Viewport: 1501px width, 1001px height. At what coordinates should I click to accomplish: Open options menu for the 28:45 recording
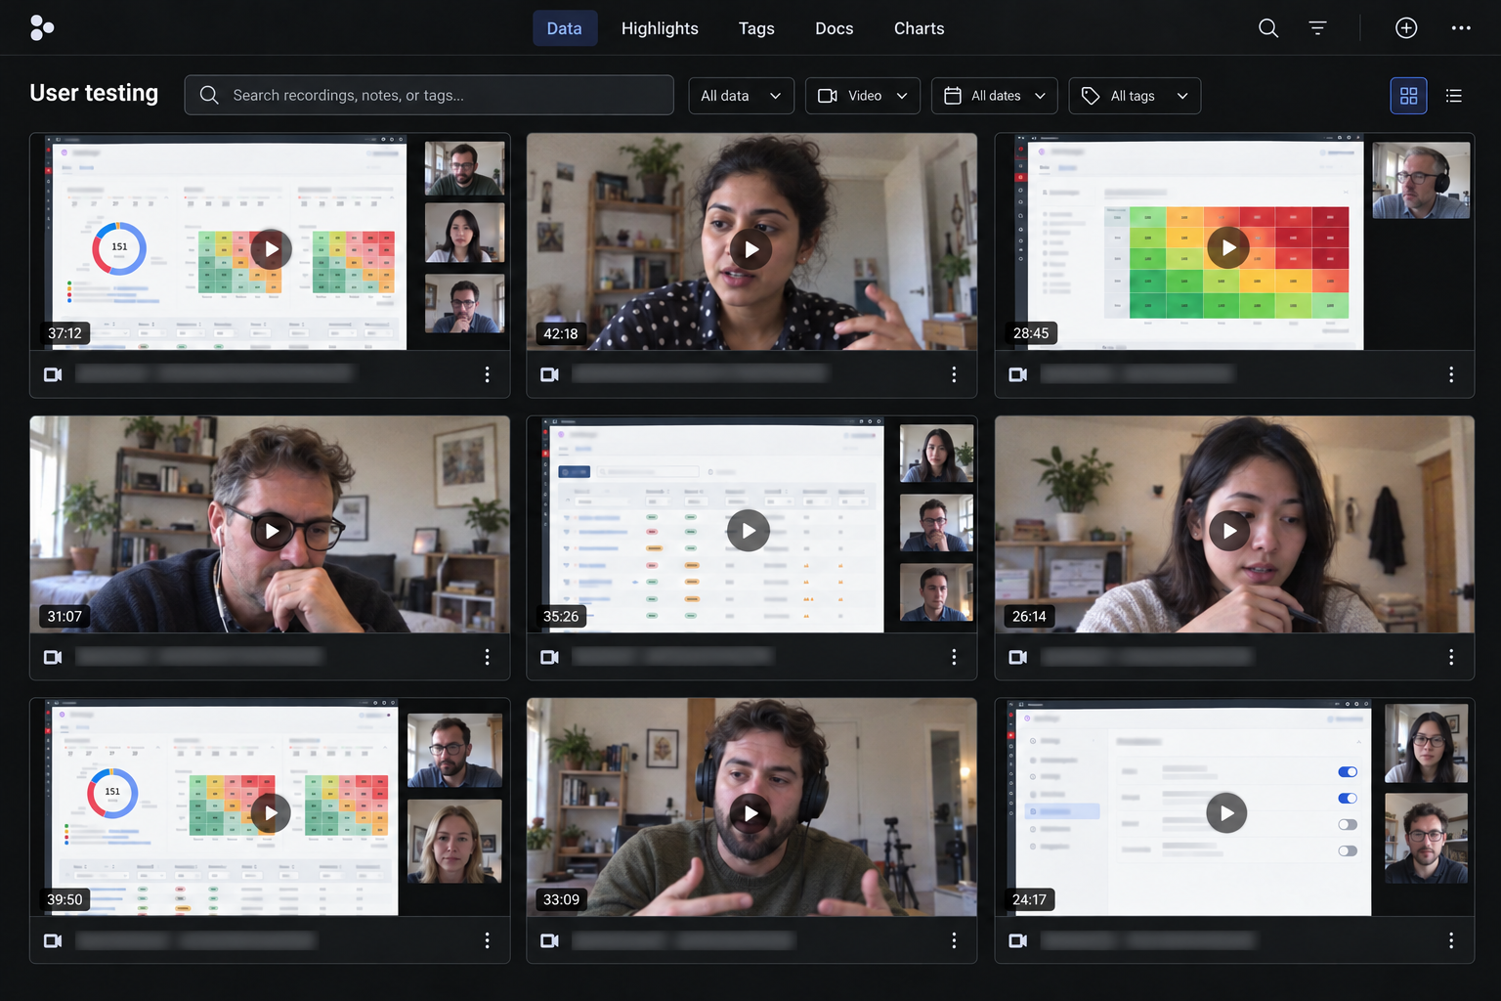[1451, 374]
